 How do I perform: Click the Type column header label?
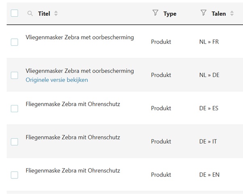(170, 14)
